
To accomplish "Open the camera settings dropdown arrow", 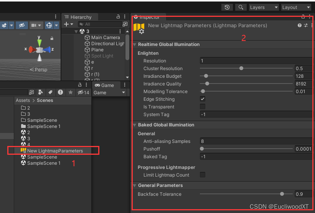I will point(40,25).
